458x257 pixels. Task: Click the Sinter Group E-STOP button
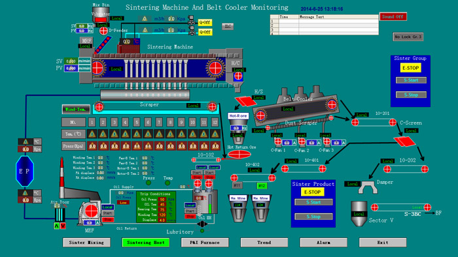coord(410,68)
